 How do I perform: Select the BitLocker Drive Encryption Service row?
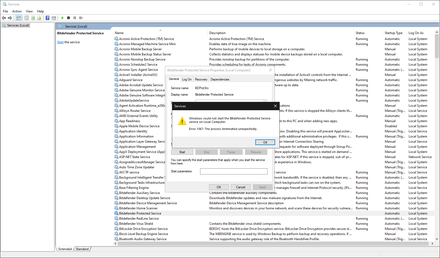(274, 229)
